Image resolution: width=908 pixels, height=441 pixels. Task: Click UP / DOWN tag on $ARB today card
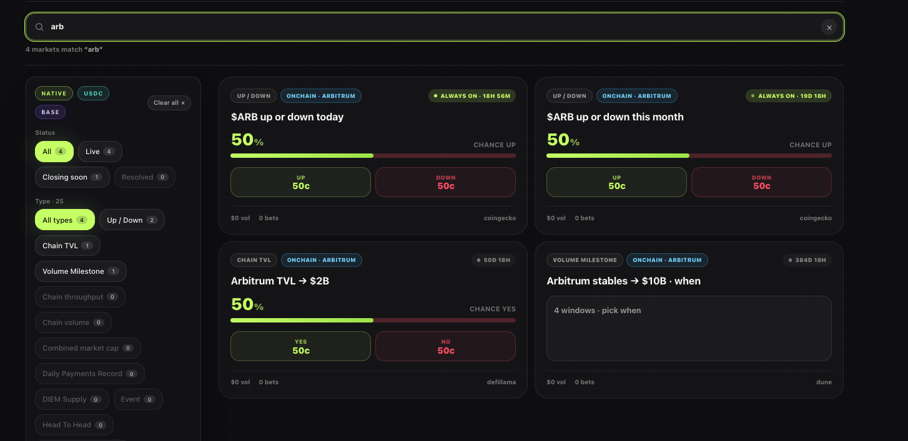pyautogui.click(x=254, y=96)
